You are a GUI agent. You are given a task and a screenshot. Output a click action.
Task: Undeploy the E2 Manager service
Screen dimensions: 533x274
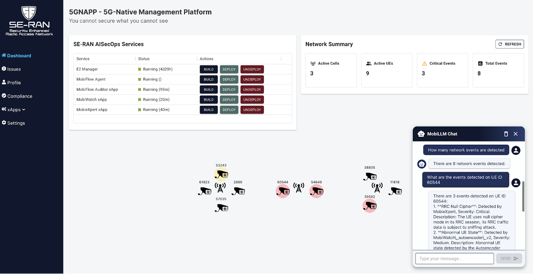(252, 69)
